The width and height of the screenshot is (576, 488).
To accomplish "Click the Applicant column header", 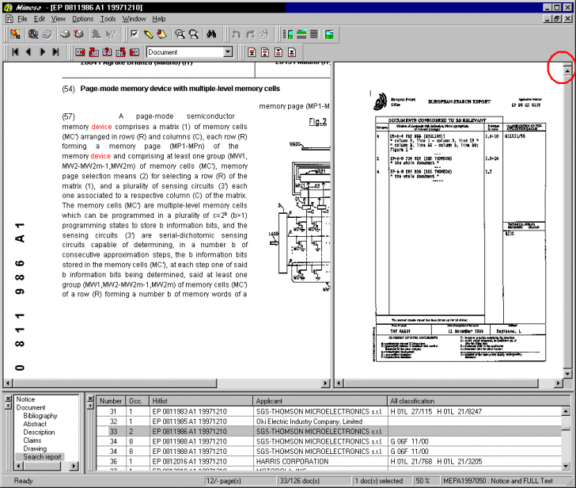I will tap(320, 401).
